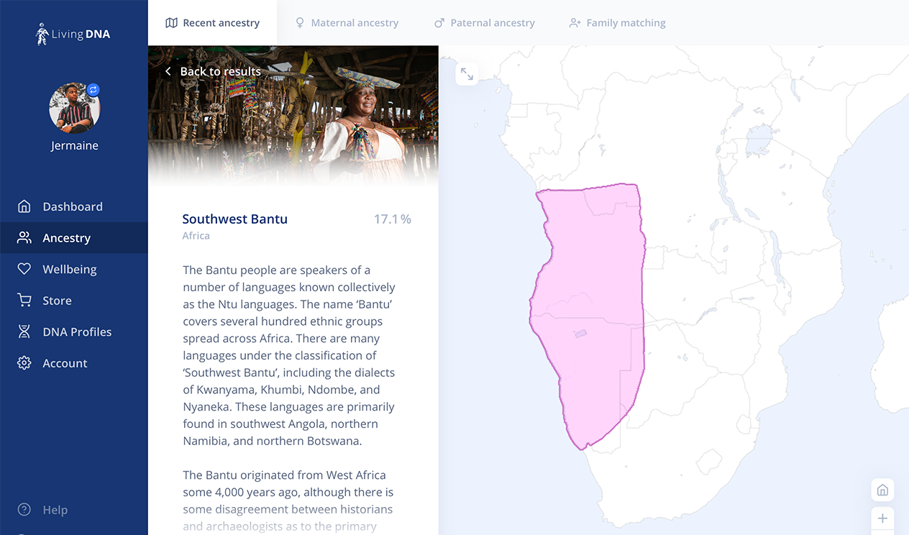Click the Jermaine profile name

[75, 145]
